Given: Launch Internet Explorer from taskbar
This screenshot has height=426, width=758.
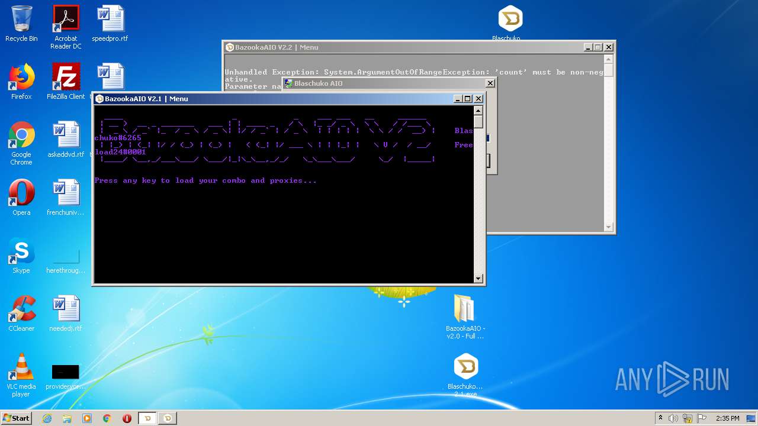Looking at the screenshot, I should pos(47,418).
